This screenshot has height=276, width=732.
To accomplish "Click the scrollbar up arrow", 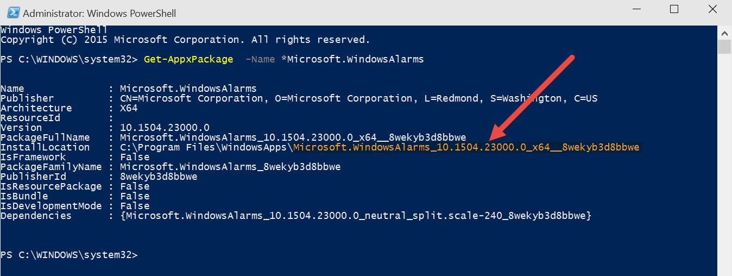I will [x=724, y=33].
